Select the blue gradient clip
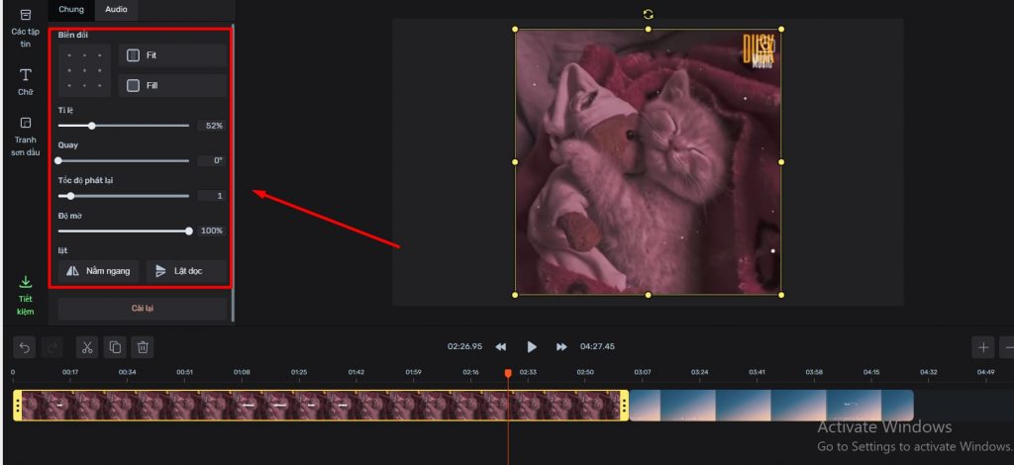This screenshot has width=1014, height=465. click(770, 406)
